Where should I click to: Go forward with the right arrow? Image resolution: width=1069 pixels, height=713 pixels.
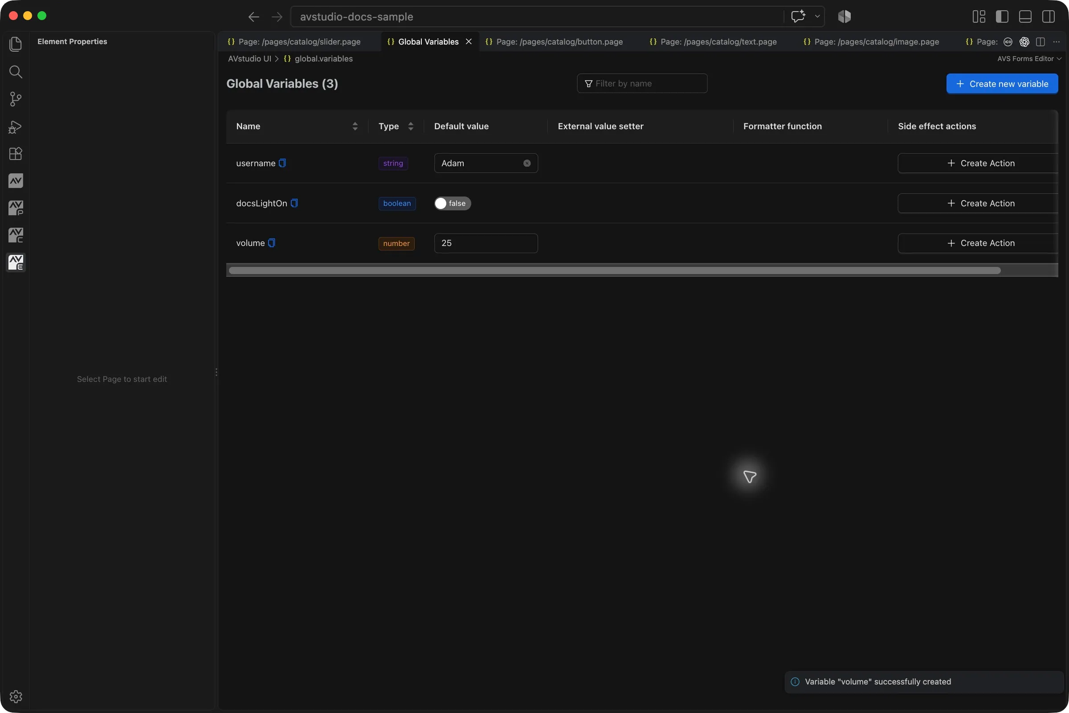coord(277,17)
